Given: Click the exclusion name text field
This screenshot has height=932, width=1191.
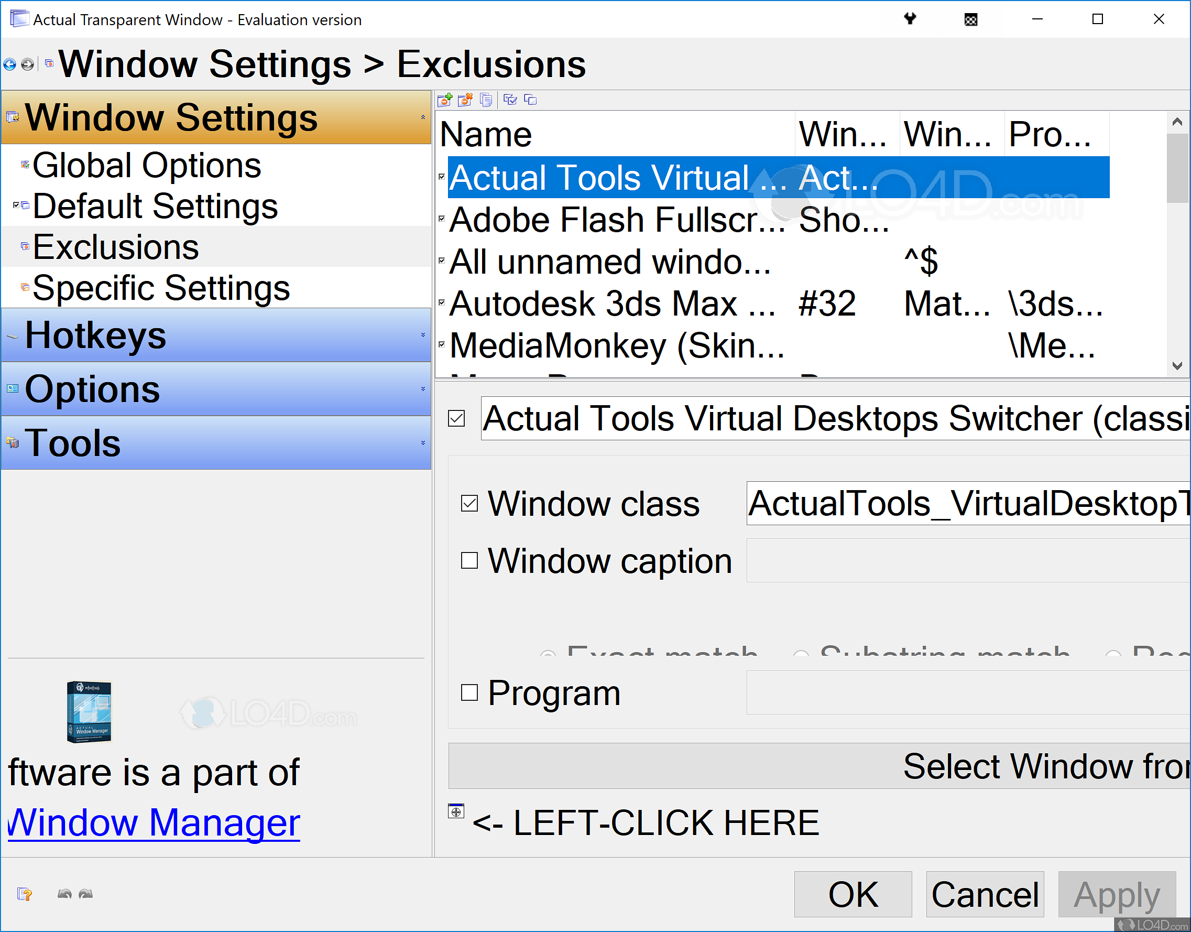Looking at the screenshot, I should pyautogui.click(x=835, y=418).
